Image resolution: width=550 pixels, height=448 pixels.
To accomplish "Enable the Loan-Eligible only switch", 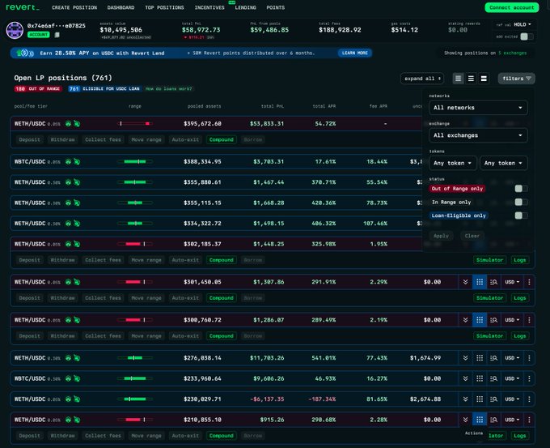I will [521, 215].
